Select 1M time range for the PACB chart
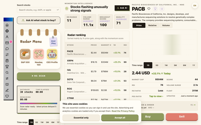The image size is (201, 125). [166, 65]
